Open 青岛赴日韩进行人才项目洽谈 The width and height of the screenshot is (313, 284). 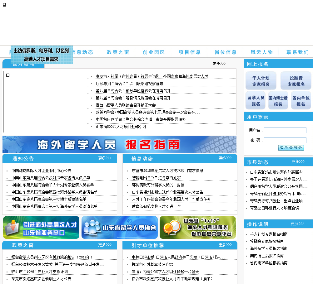(x=275, y=208)
